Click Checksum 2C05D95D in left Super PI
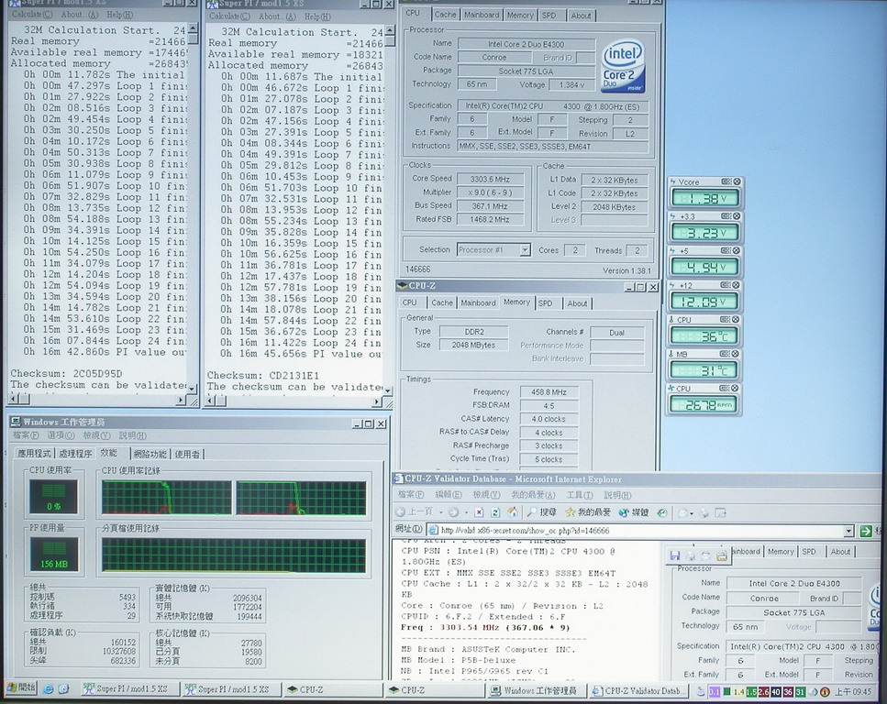This screenshot has height=704, width=887. coord(66,374)
